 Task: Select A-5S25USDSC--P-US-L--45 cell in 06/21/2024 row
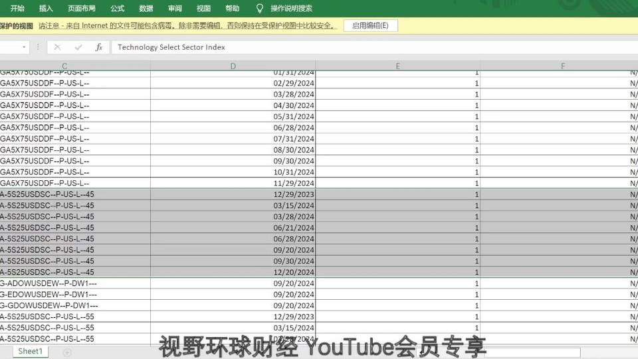[x=75, y=227]
